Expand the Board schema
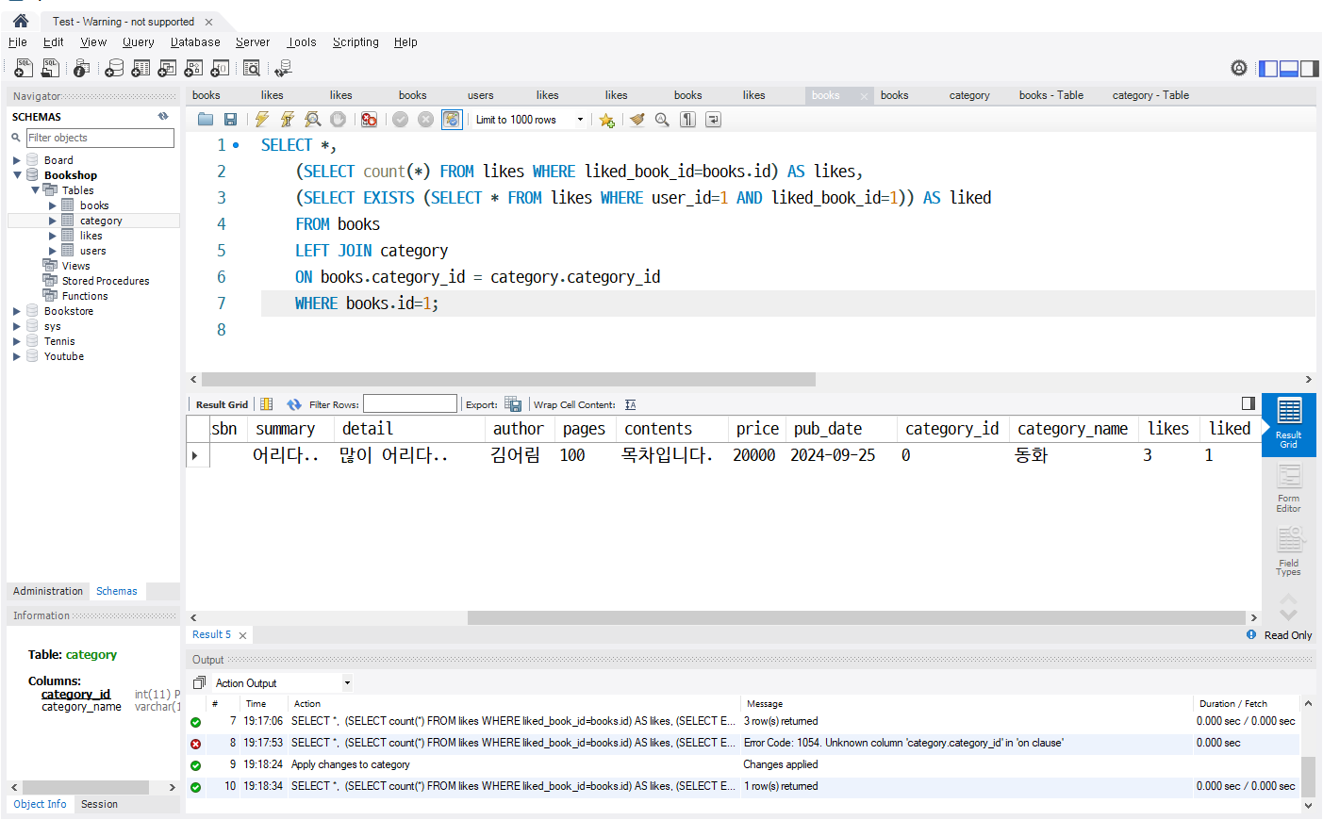 [x=17, y=160]
